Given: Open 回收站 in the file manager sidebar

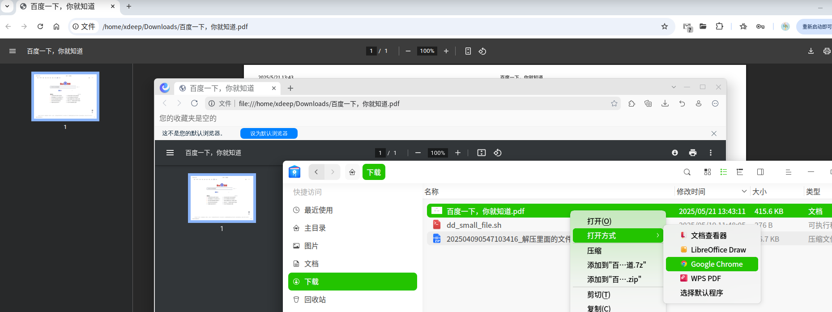Looking at the screenshot, I should click(353, 299).
